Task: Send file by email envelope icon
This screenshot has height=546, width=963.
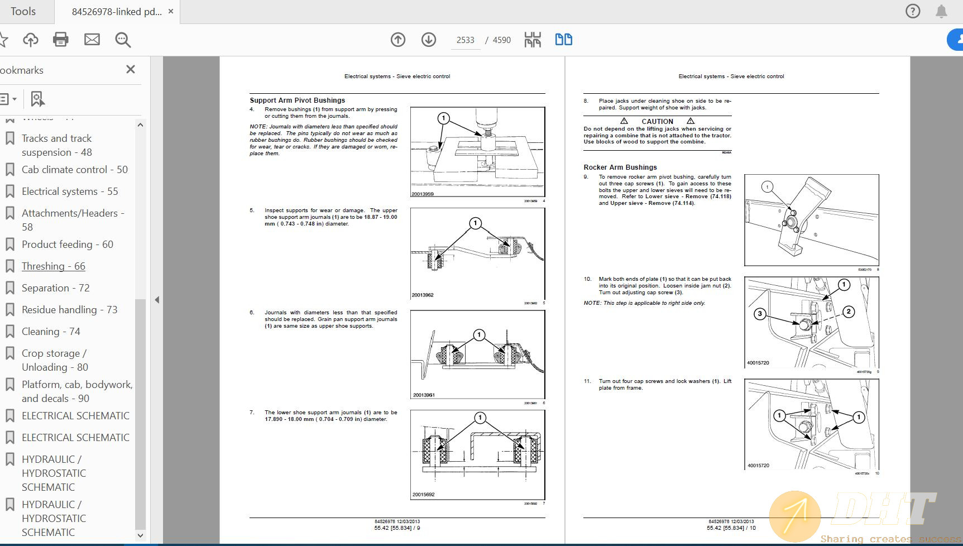Action: [x=92, y=40]
